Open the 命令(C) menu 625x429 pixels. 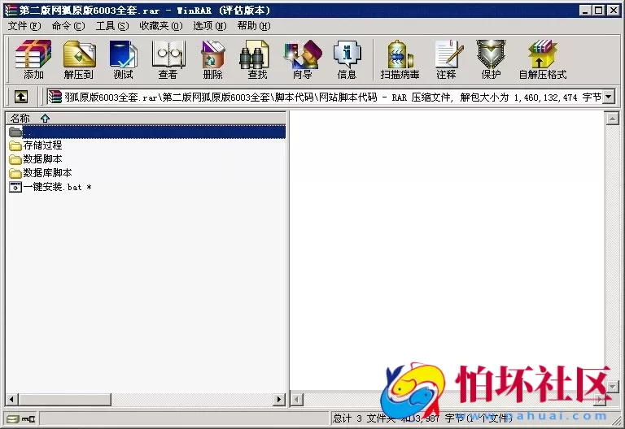(68, 26)
